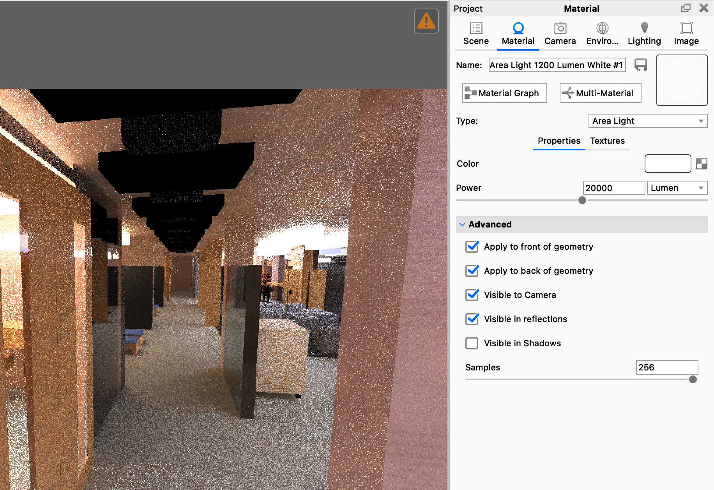714x490 pixels.
Task: Select the Properties tab
Action: pyautogui.click(x=559, y=141)
